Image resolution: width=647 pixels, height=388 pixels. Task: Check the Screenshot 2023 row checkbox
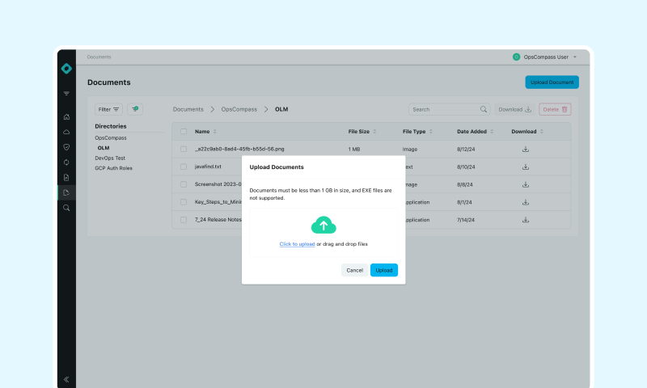click(184, 185)
